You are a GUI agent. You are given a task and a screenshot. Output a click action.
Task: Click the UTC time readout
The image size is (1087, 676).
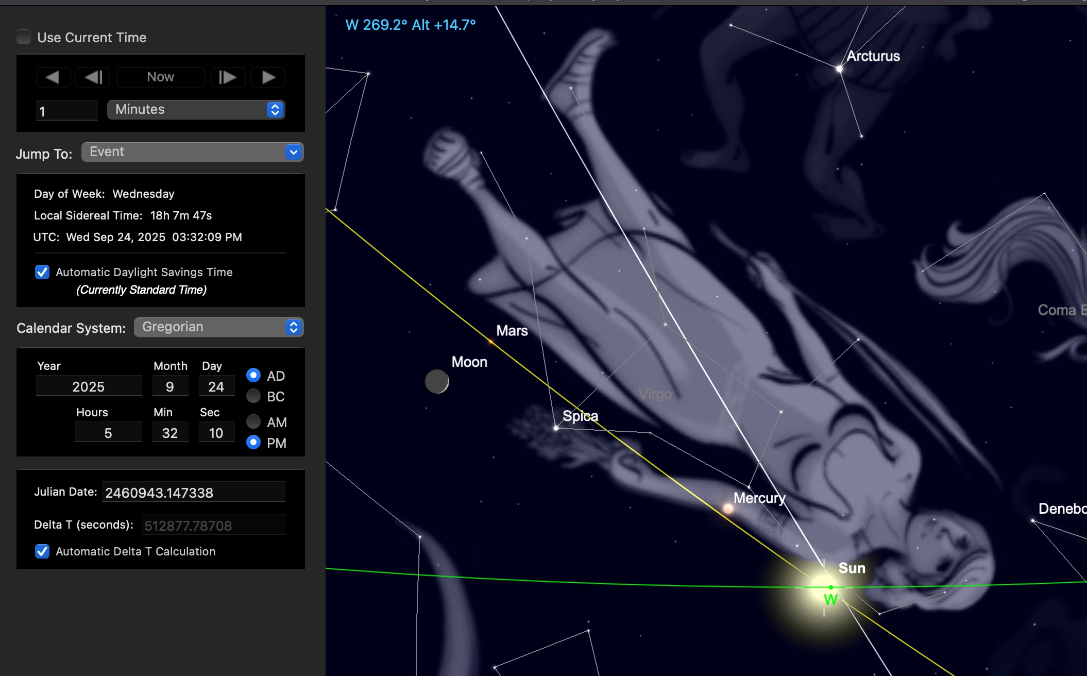138,237
